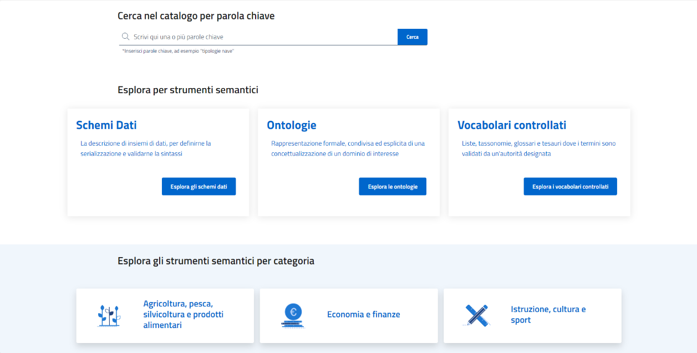Viewport: 697px width, 353px height.
Task: Click the Cerca search button
Action: pyautogui.click(x=413, y=37)
